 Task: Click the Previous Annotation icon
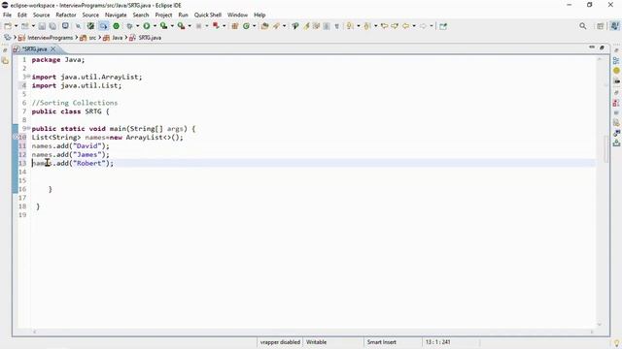coord(367,26)
